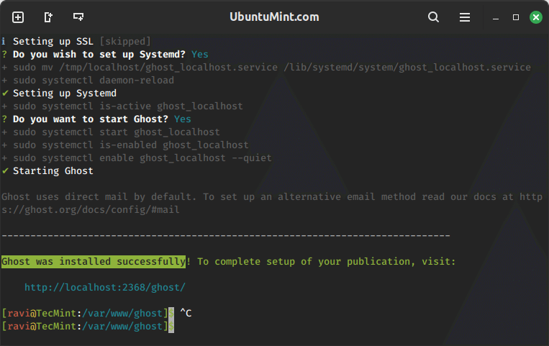Image resolution: width=549 pixels, height=346 pixels.
Task: Click 'sudo systemctl is-active ghost_localhost' line
Action: click(x=122, y=106)
